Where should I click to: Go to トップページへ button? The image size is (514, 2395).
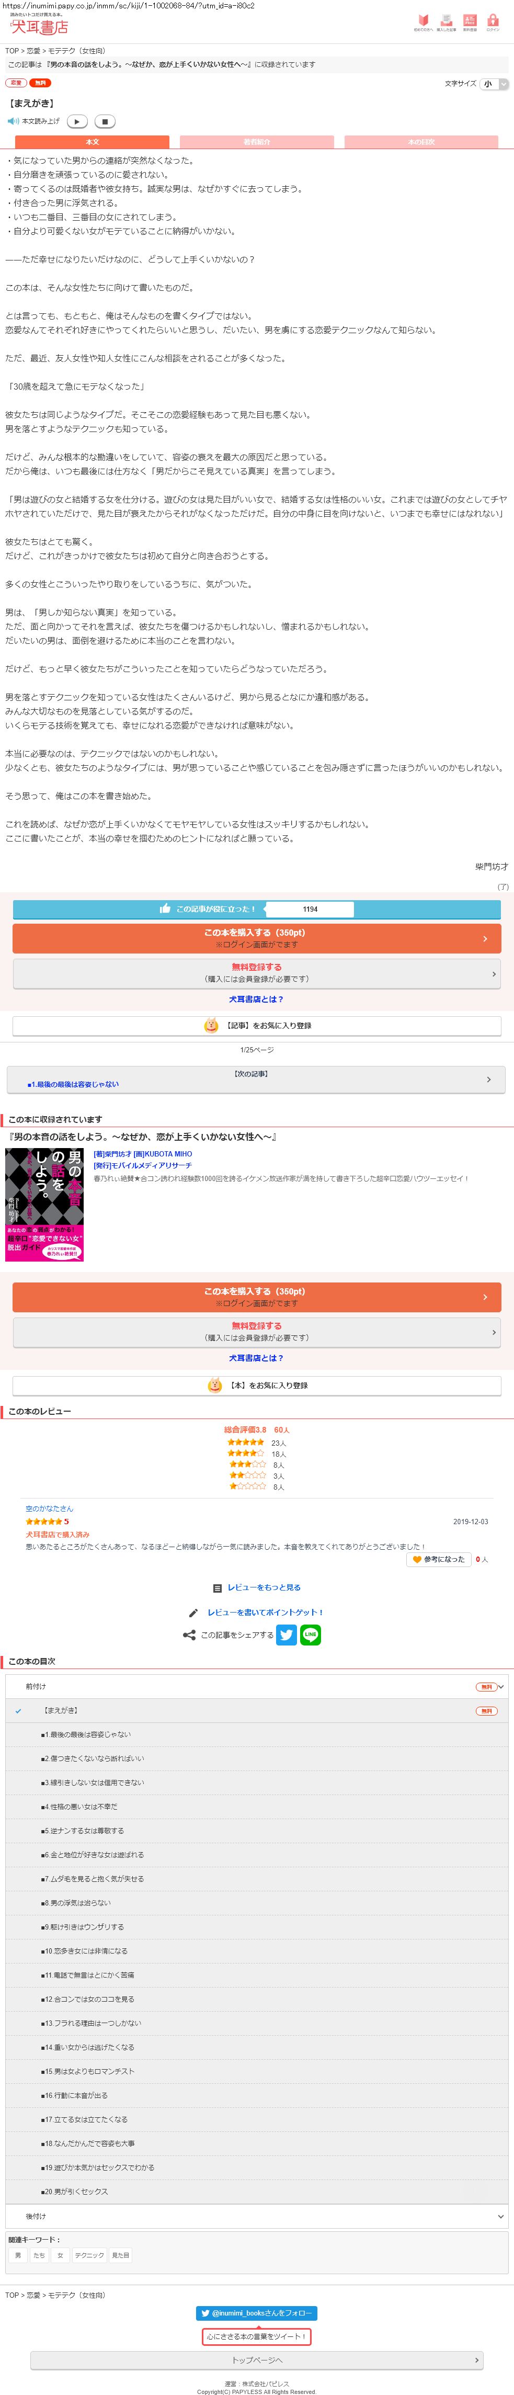257,2359
